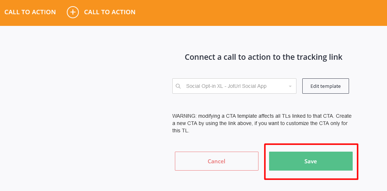Select the first CALL TO ACTION header tab

30,12
